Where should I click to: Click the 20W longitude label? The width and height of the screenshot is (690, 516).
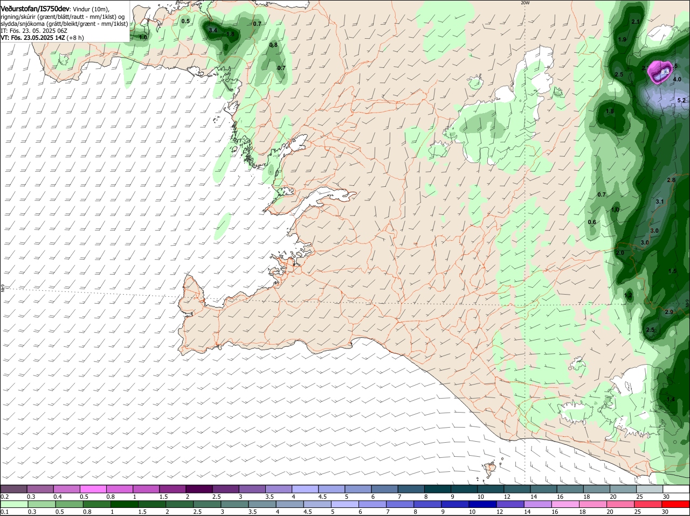click(x=525, y=3)
